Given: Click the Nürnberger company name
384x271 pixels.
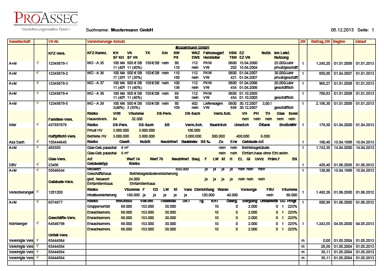Looking at the screenshot, I should 18,224.
